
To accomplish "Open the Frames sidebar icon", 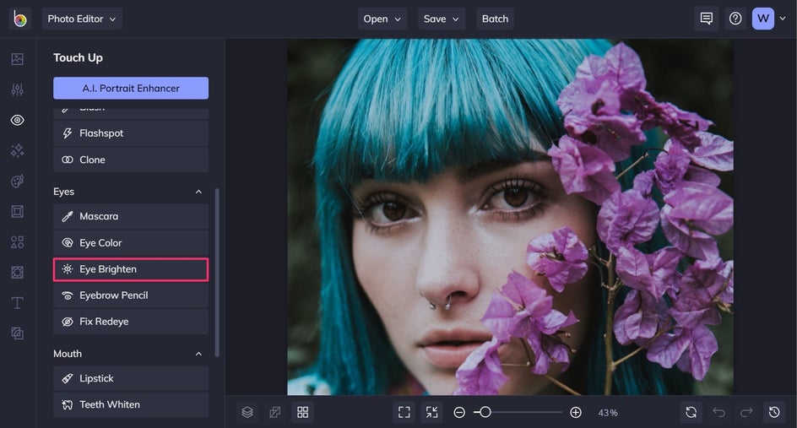I will (x=17, y=211).
